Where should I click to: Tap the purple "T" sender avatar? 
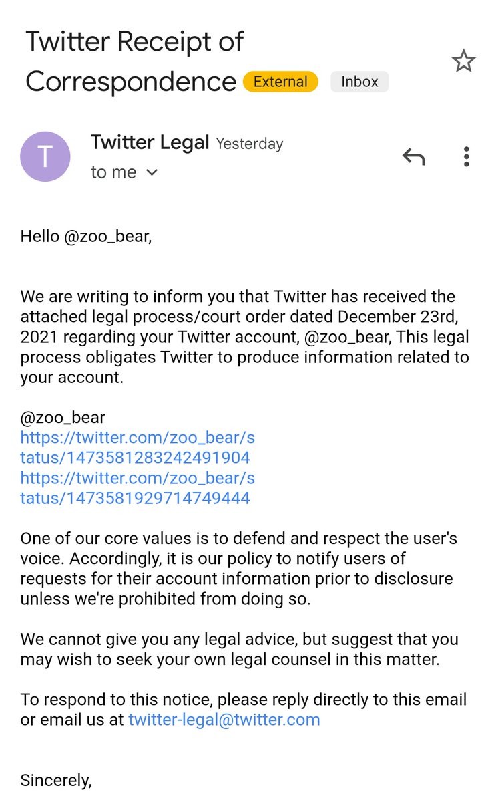(45, 157)
